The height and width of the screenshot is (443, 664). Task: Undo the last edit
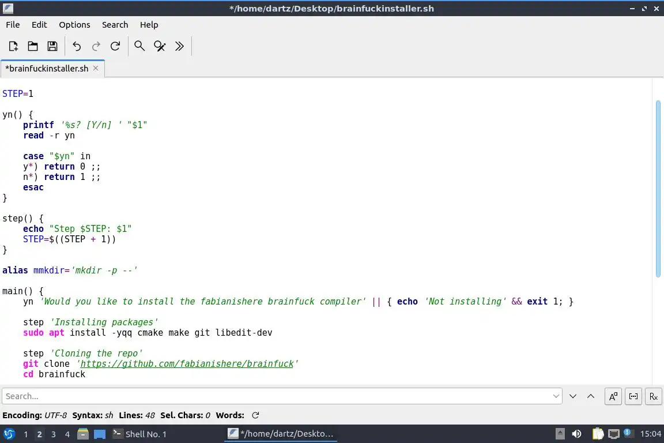[77, 46]
